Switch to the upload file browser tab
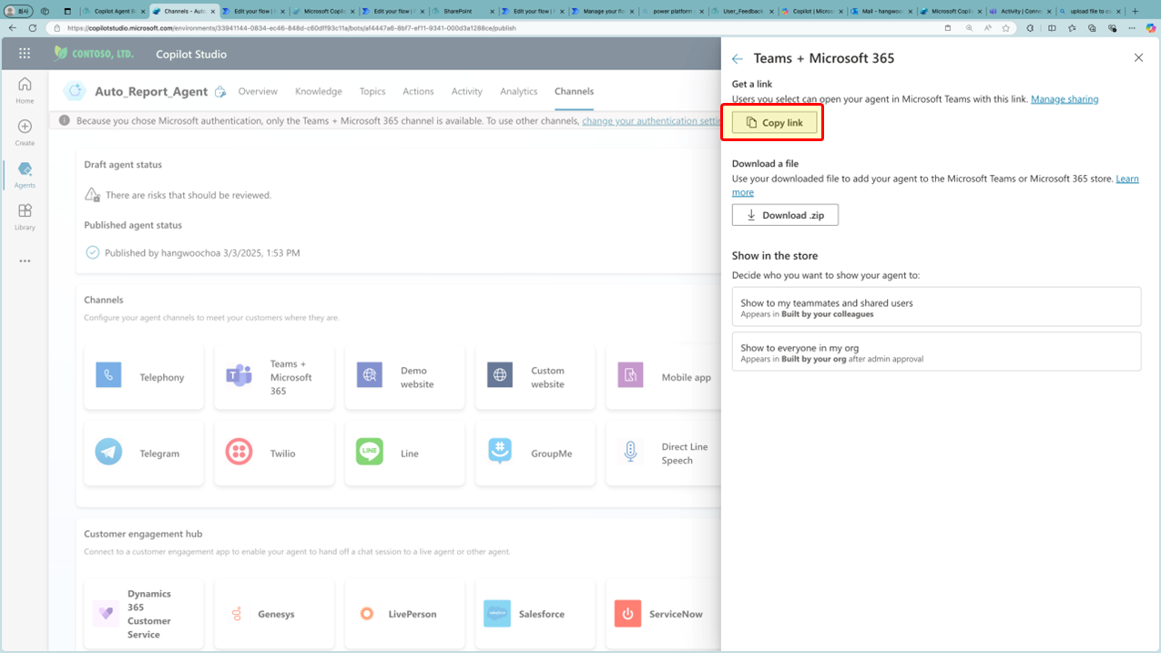 tap(1092, 11)
